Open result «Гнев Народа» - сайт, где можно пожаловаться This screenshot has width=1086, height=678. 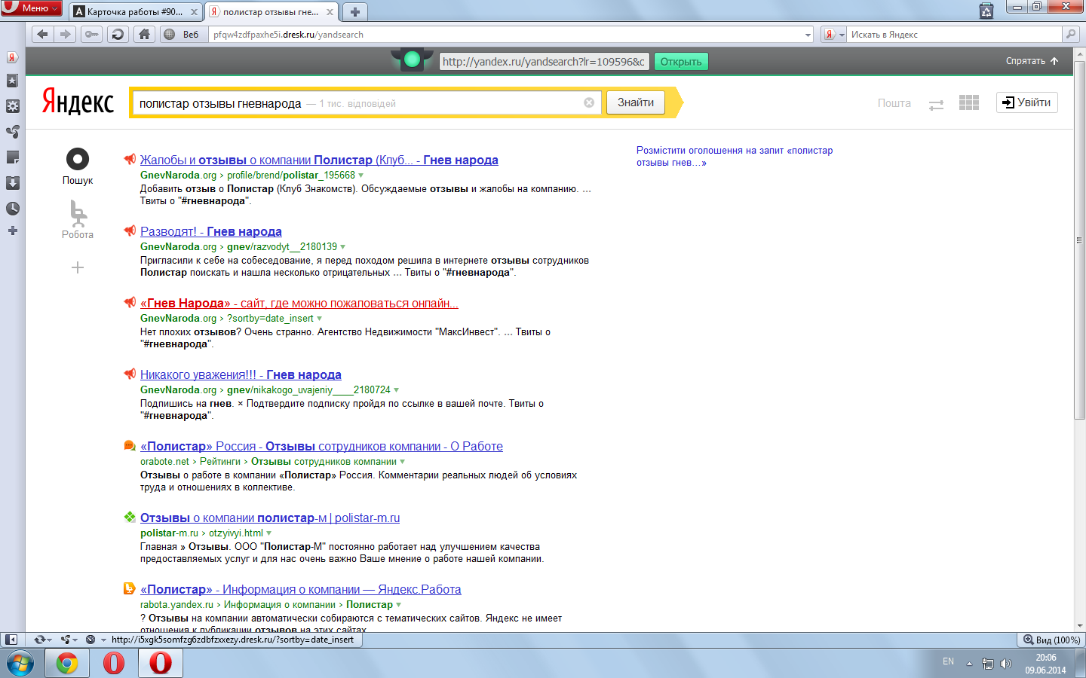tap(299, 303)
